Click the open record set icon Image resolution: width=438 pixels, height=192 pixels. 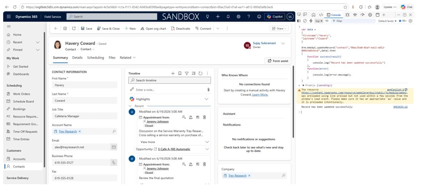pos(65,28)
